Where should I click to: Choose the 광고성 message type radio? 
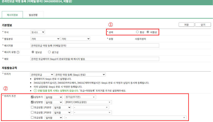pyautogui.click(x=49, y=52)
